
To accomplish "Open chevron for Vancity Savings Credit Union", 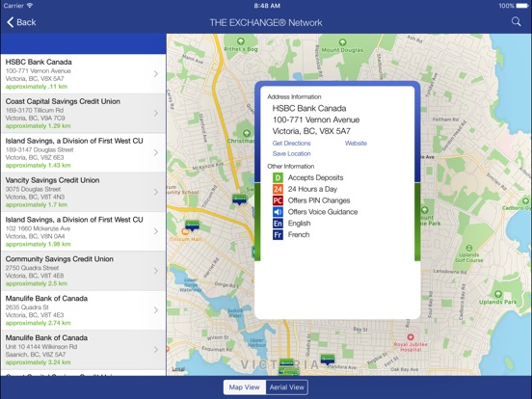I will coord(156,192).
